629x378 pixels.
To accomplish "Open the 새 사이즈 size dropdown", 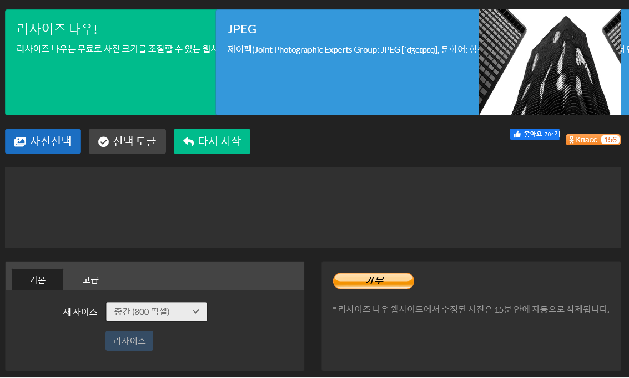I will point(157,311).
